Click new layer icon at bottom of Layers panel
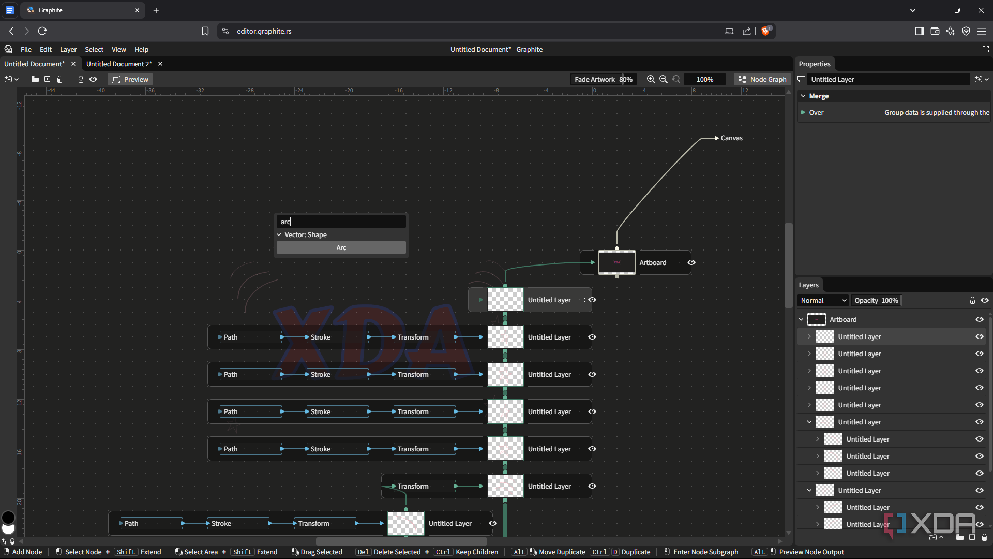The width and height of the screenshot is (993, 559). point(972,537)
